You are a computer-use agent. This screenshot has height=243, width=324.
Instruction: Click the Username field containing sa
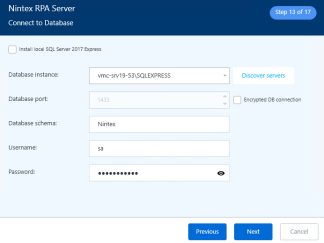(158, 148)
